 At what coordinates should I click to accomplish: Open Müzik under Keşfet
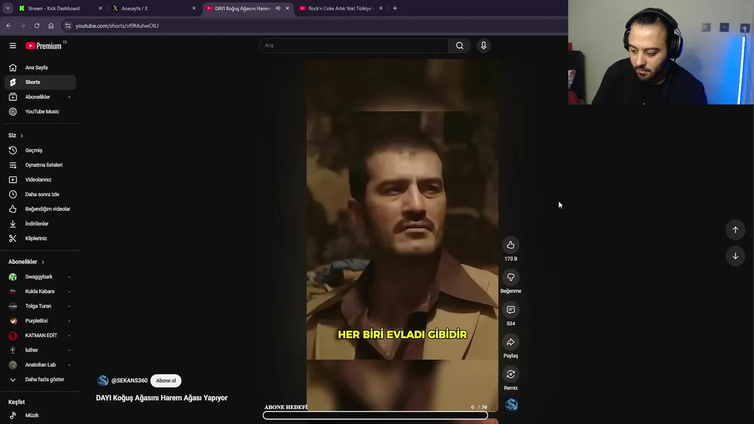click(x=40, y=415)
